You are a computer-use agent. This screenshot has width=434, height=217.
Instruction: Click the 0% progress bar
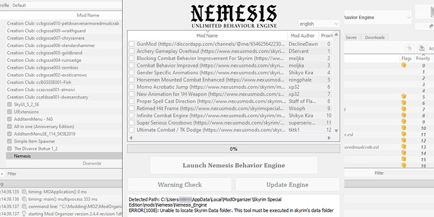(233, 149)
